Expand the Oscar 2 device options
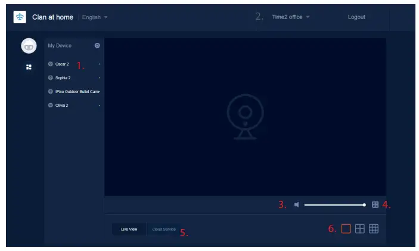Image resolution: width=419 pixels, height=251 pixels. click(100, 64)
